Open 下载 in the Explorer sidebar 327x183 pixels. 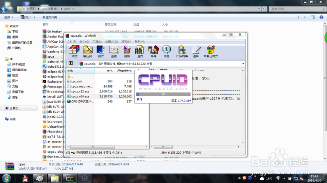[13, 32]
